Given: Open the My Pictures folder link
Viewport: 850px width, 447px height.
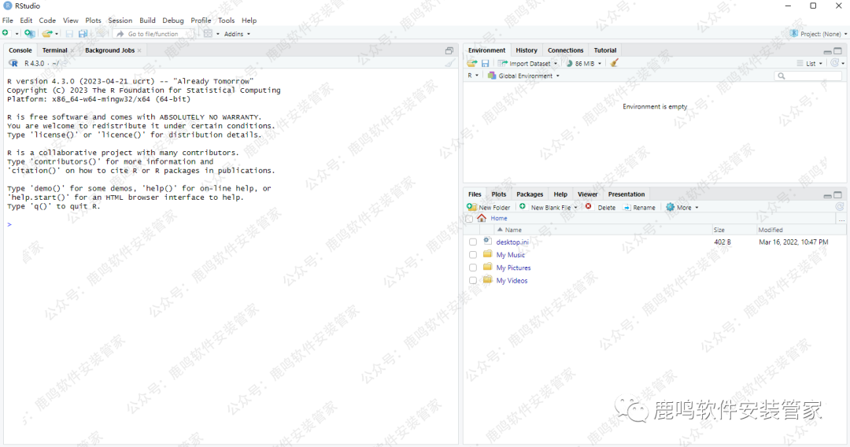Looking at the screenshot, I should (513, 268).
